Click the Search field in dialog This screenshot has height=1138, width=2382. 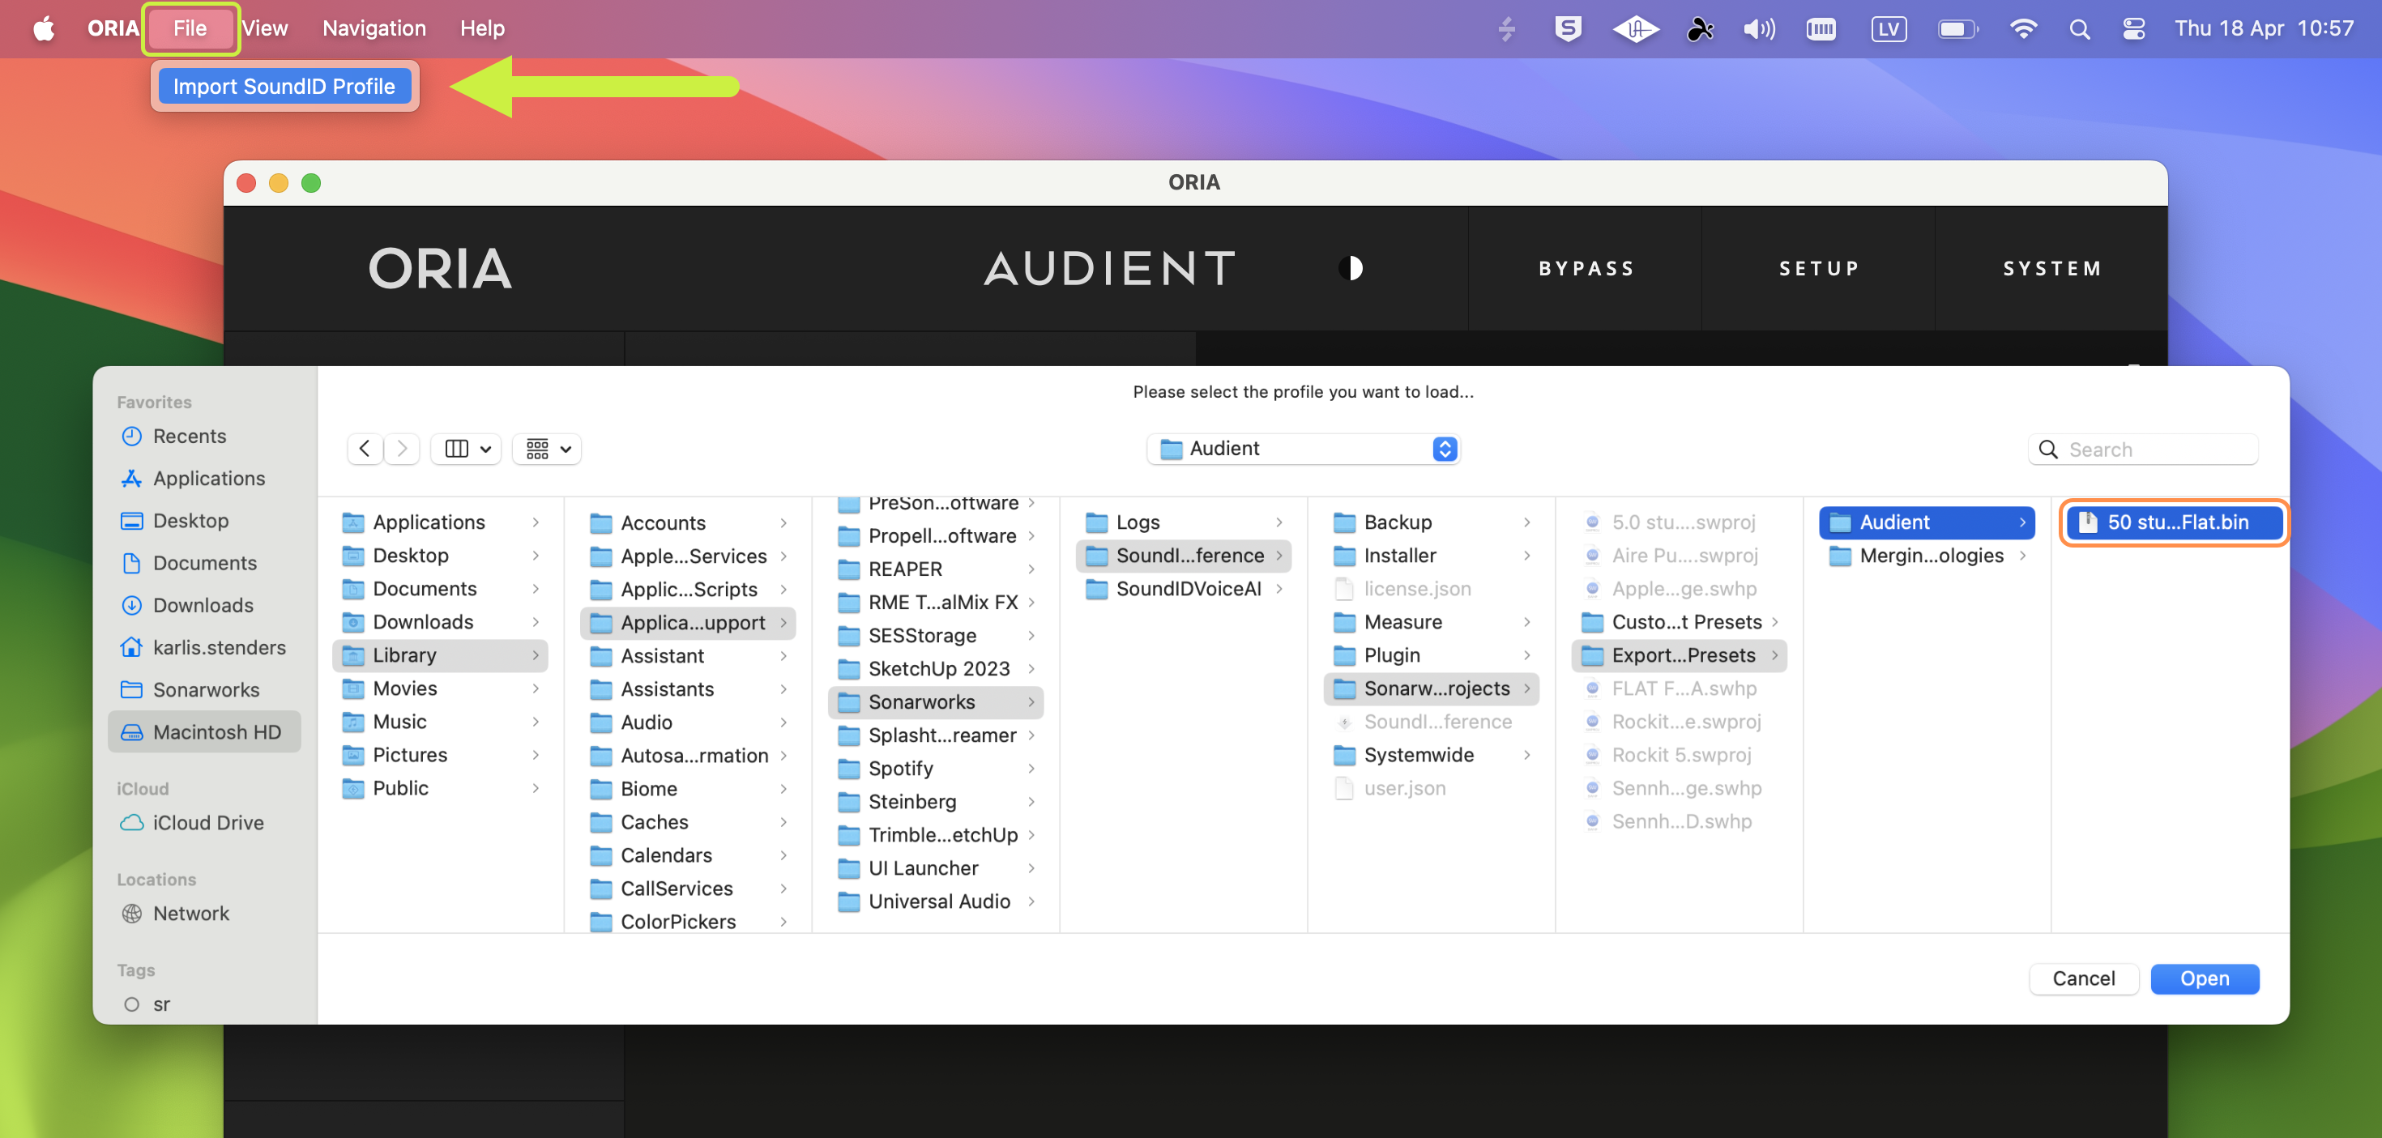[2144, 450]
